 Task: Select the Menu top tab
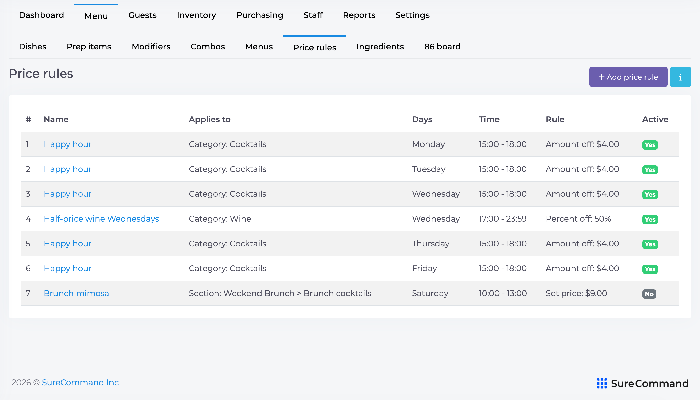pyautogui.click(x=96, y=16)
